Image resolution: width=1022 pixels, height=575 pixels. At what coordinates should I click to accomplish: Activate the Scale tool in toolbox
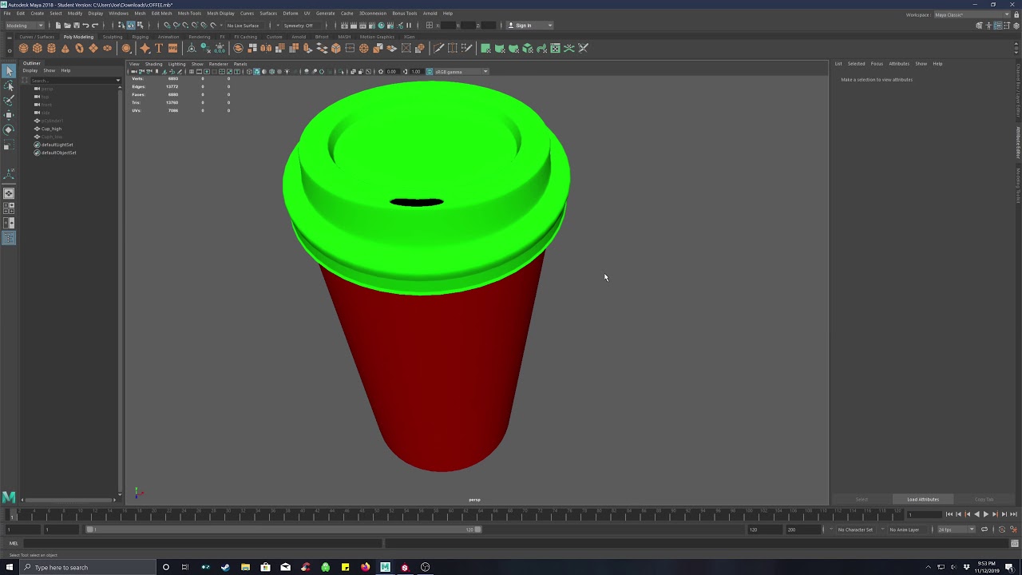(x=9, y=145)
